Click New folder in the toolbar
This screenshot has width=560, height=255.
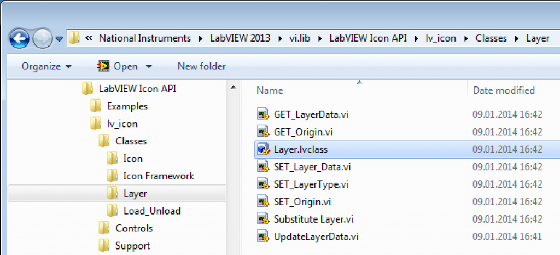tap(202, 66)
